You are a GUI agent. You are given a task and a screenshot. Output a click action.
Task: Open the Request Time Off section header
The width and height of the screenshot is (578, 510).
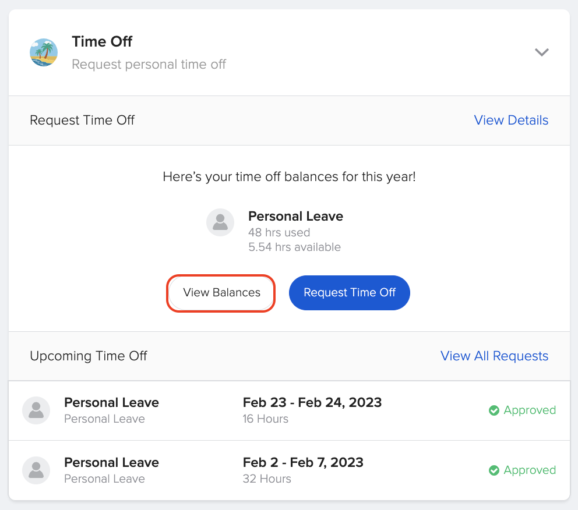tap(82, 121)
